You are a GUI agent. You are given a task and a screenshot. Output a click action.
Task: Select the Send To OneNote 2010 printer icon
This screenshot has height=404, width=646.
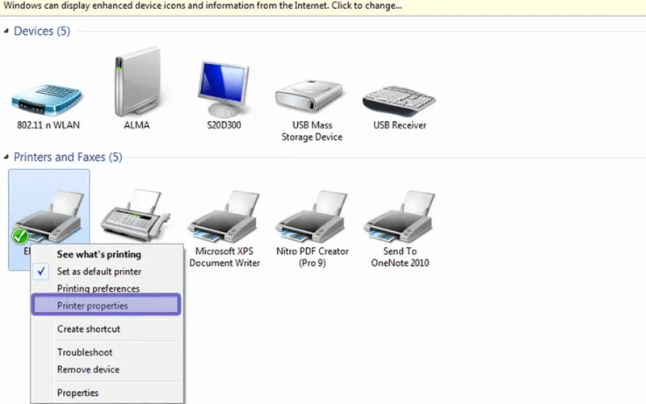400,216
